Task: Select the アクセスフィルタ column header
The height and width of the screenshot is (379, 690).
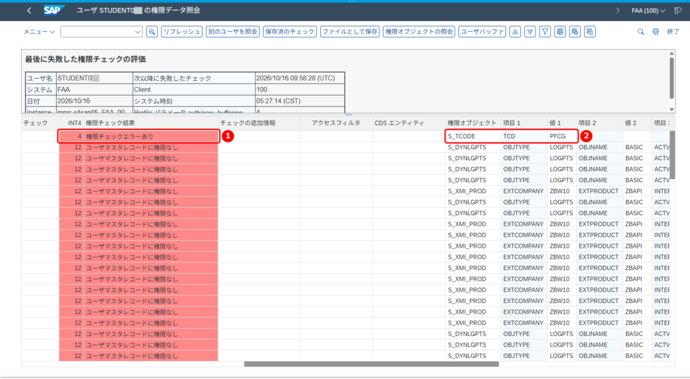Action: 336,123
